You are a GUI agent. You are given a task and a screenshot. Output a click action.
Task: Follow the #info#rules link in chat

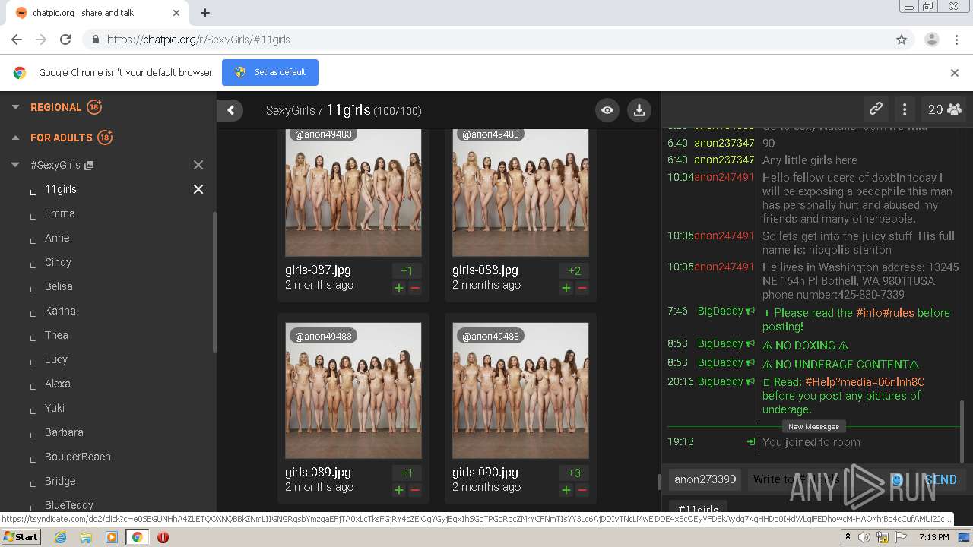pos(885,313)
